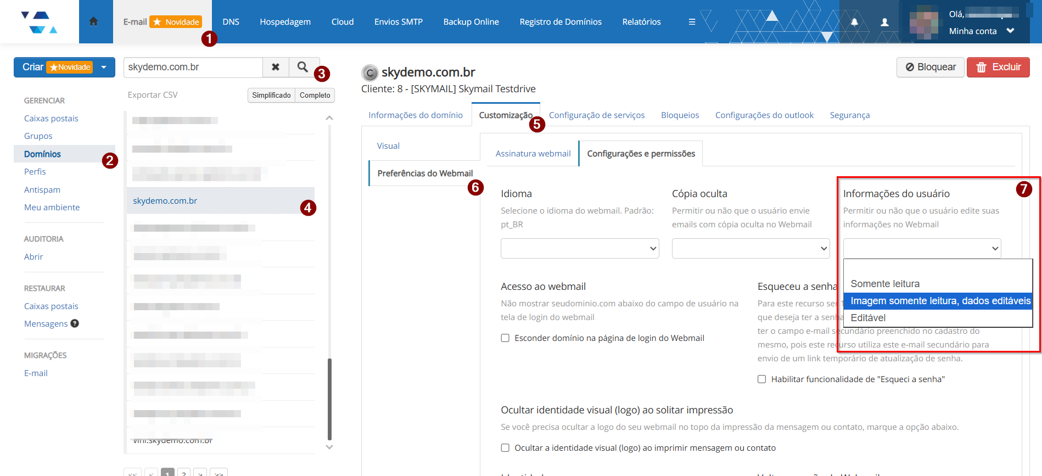The width and height of the screenshot is (1042, 476).
Task: Go to Hospedagem menu
Action: coord(285,22)
